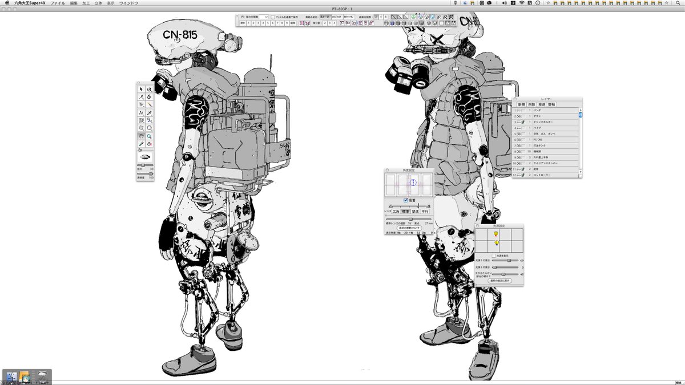Image resolution: width=685 pixels, height=385 pixels.
Task: Toggle visibility of 灯油タンク layer
Action: click(x=519, y=146)
